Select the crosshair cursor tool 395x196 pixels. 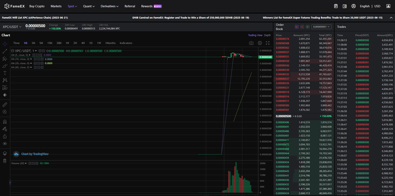point(5,44)
